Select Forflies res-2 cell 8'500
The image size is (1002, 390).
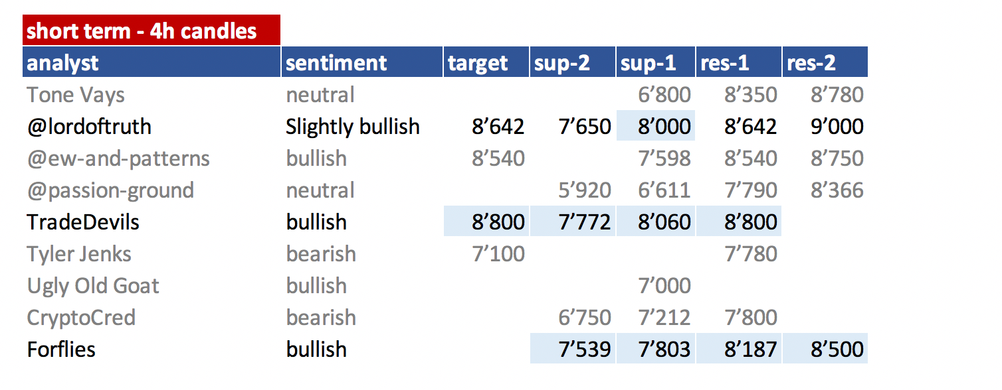(x=825, y=349)
